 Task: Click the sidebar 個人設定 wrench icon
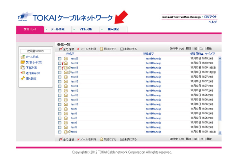click(x=23, y=78)
